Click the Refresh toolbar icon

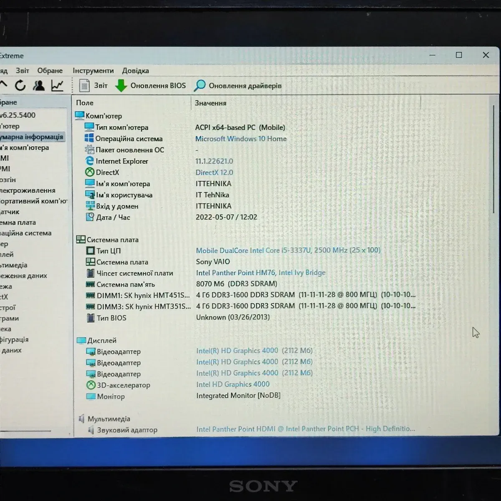20,86
